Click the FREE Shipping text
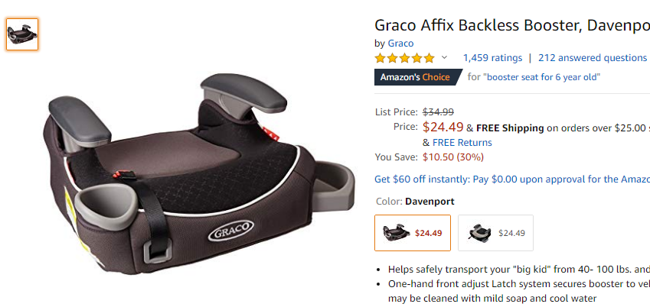This screenshot has width=650, height=307. [510, 128]
